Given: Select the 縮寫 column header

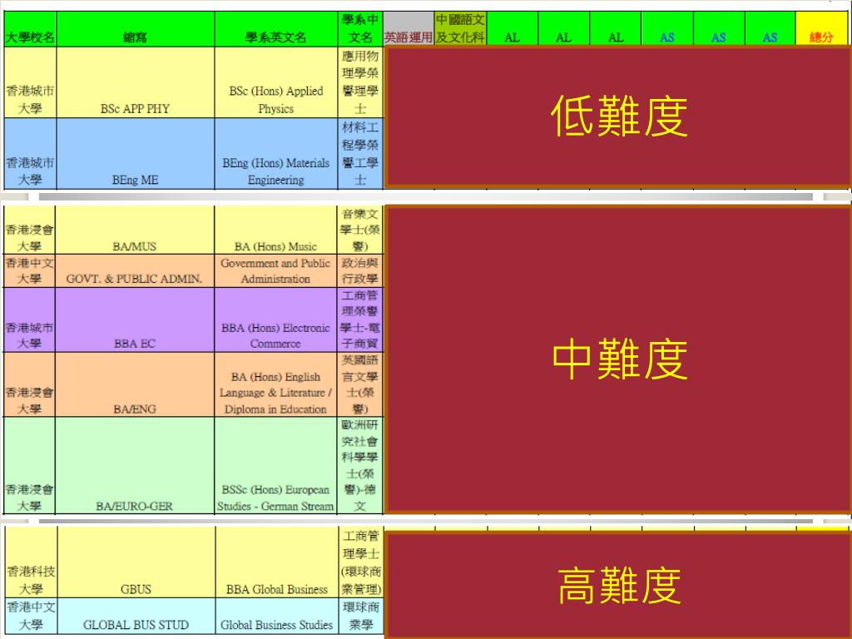Looking at the screenshot, I should click(x=136, y=29).
